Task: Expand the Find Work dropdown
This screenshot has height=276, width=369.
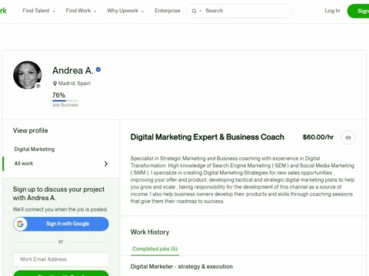Action: 81,11
